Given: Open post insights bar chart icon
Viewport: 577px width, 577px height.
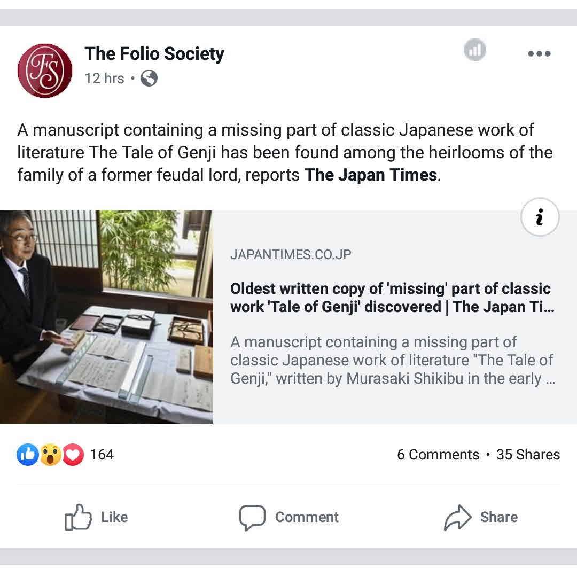Looking at the screenshot, I should tap(474, 51).
